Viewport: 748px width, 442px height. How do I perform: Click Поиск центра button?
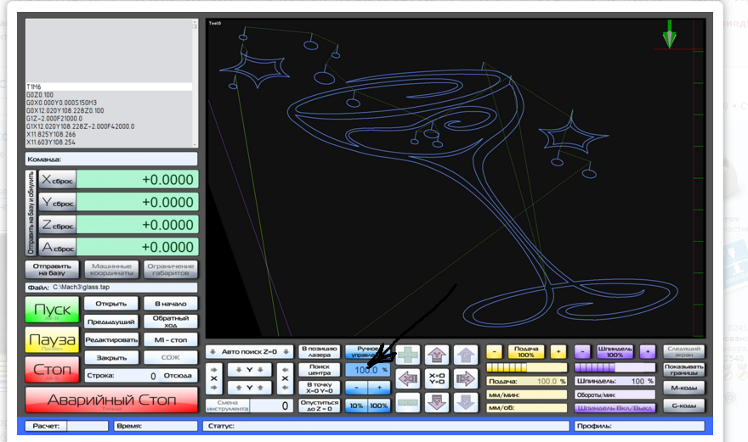click(x=319, y=370)
